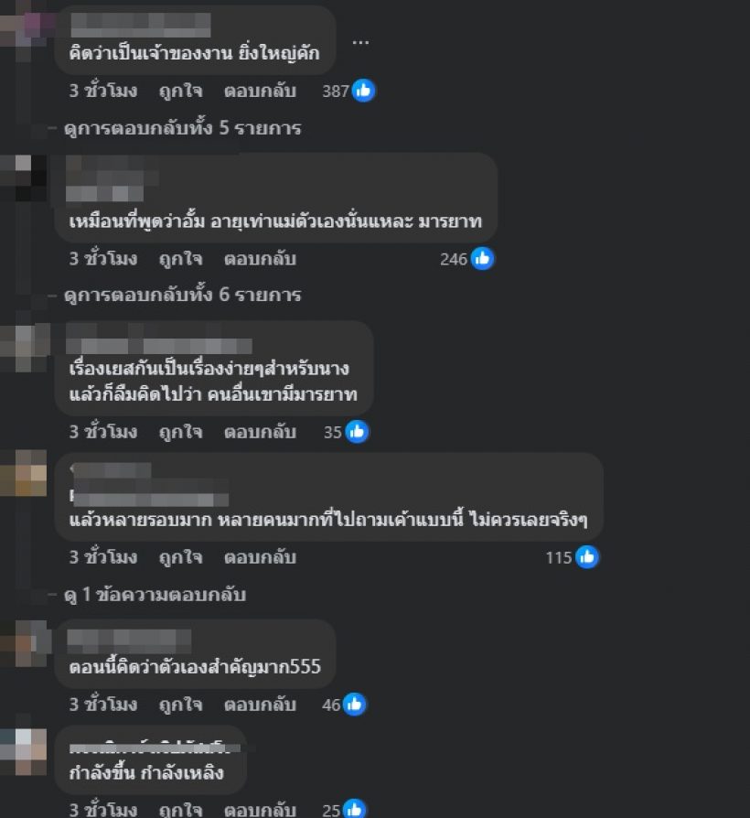Expand 'ดูการตอบกลับทั้ง 6 รายการ' replies

pyautogui.click(x=183, y=295)
